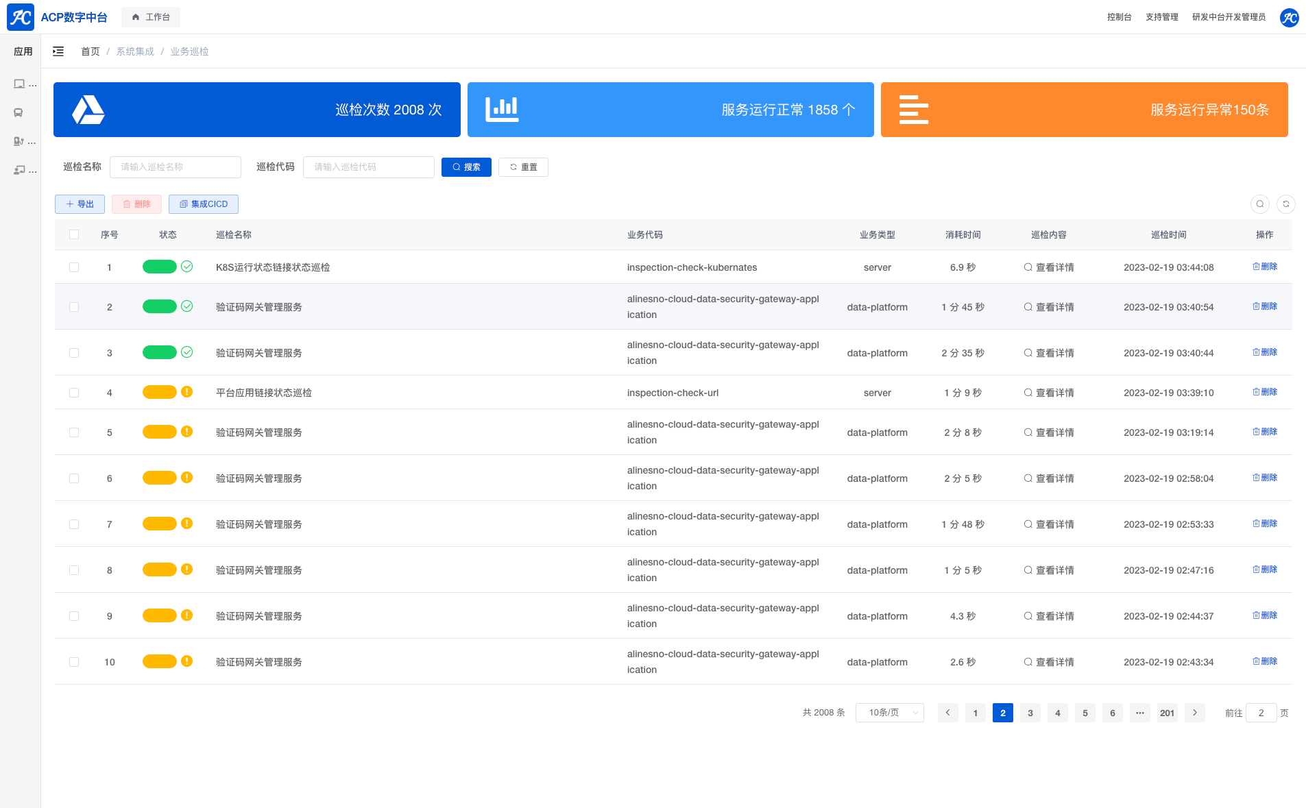The width and height of the screenshot is (1306, 808).
Task: Click the user avatar in top right
Action: [1289, 17]
